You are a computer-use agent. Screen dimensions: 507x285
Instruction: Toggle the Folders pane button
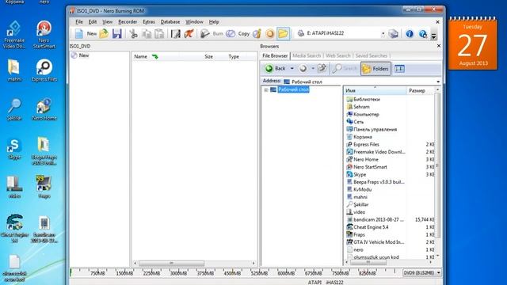(375, 69)
